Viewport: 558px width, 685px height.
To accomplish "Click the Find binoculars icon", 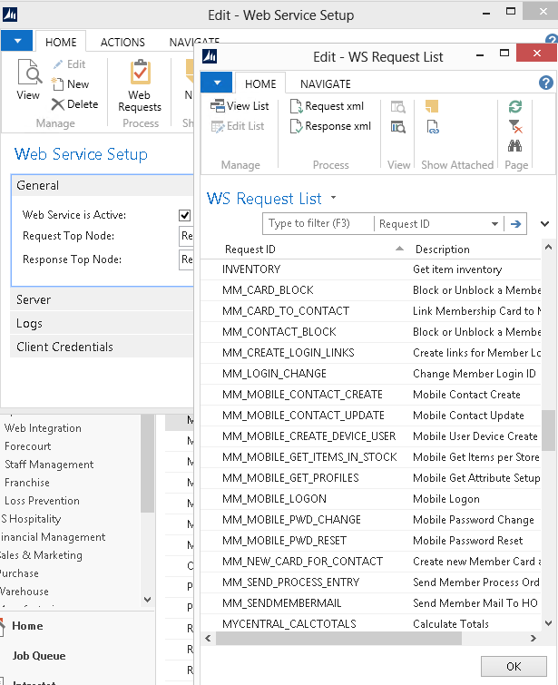I will 515,145.
